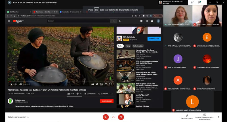Click the YouTube Buscar search field
This screenshot has height=122, width=227.
point(79,21)
